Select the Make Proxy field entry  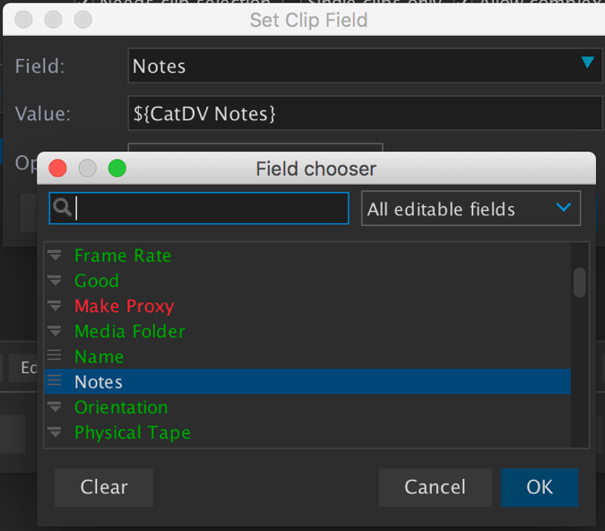125,306
